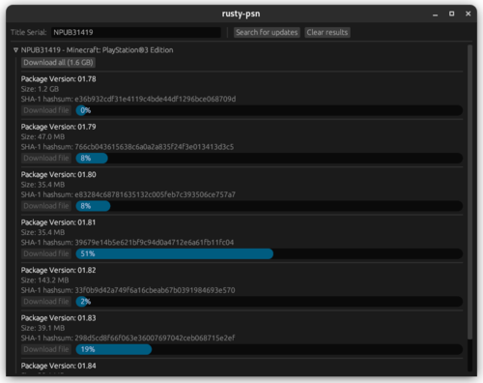Download file for Package Version 01.81
This screenshot has width=483, height=383.
click(x=46, y=253)
